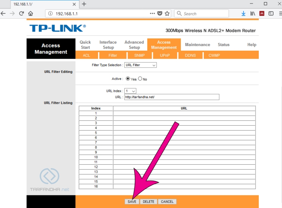
Task: Toggle the sidebar view icon
Action: (271, 13)
